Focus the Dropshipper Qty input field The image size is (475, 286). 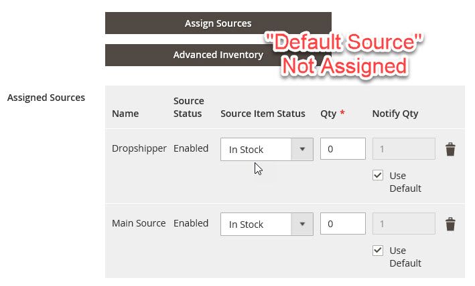(x=342, y=150)
